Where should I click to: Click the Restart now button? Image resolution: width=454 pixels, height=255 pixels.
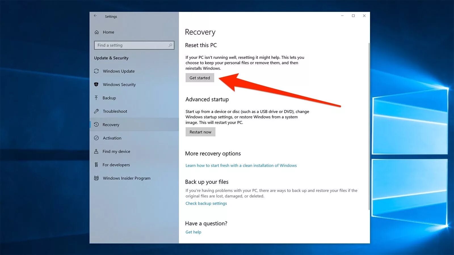coord(200,132)
